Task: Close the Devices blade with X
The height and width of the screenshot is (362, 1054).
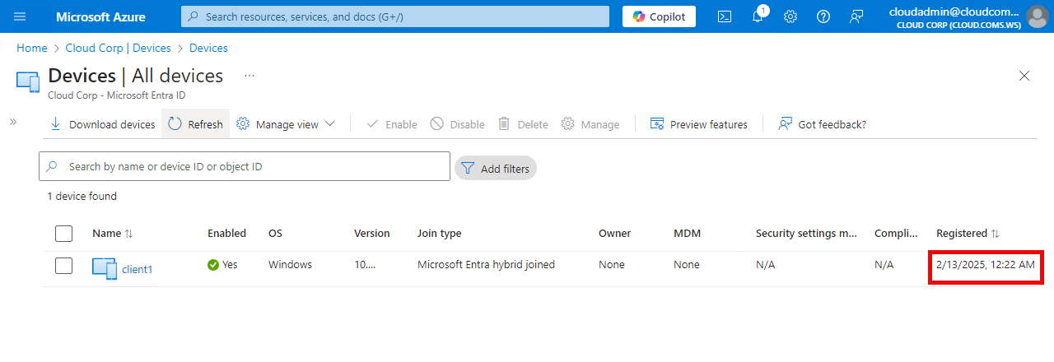Action: point(1024,76)
